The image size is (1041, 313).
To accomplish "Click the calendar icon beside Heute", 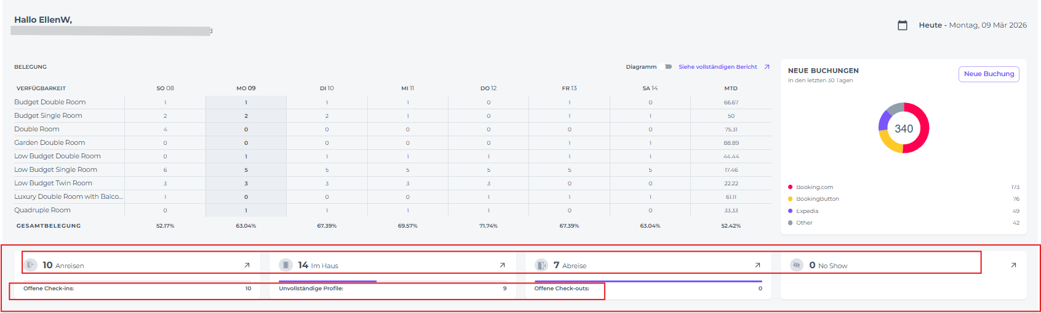I will (x=903, y=25).
